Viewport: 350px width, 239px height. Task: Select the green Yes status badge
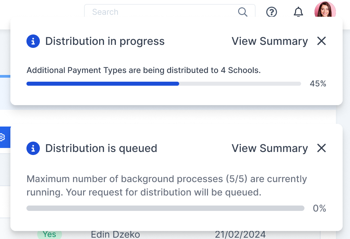pyautogui.click(x=50, y=234)
